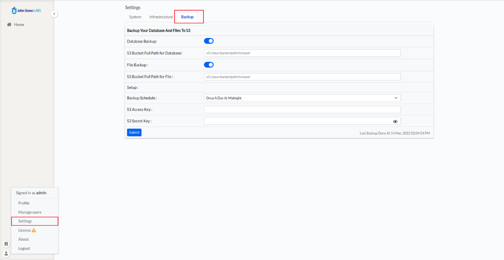
Task: Click into the S3 Access Key field
Action: (x=302, y=109)
